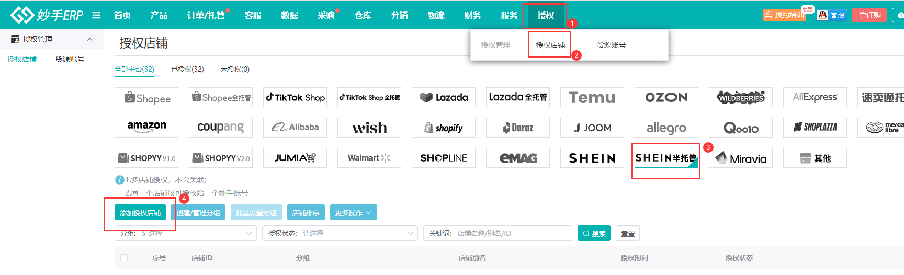Open the 首页 top menu
Image resolution: width=904 pixels, height=275 pixels.
(x=122, y=15)
